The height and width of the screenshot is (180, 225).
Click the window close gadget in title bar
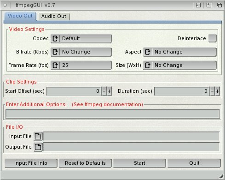click(5, 5)
